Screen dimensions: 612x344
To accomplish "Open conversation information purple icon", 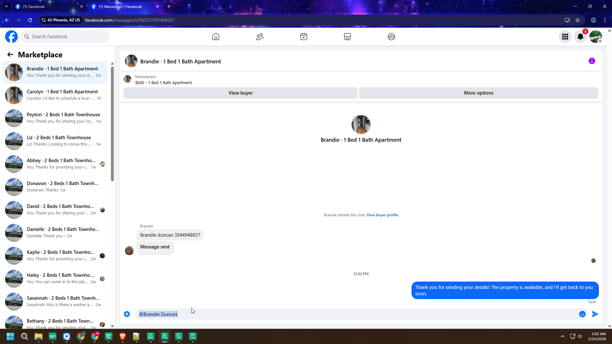I will coord(592,61).
